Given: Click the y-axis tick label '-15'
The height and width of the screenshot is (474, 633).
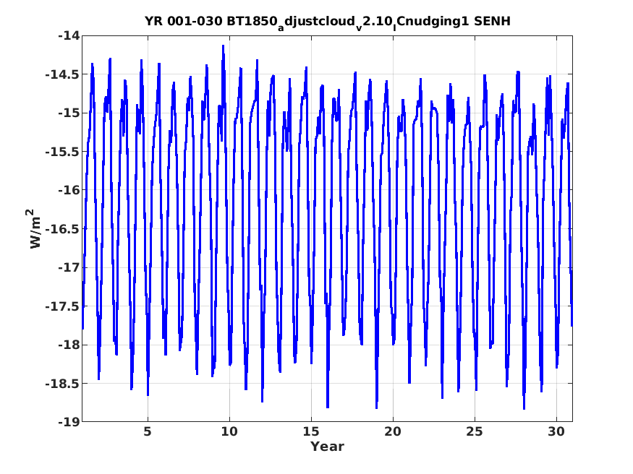Looking at the screenshot, I should [x=69, y=113].
